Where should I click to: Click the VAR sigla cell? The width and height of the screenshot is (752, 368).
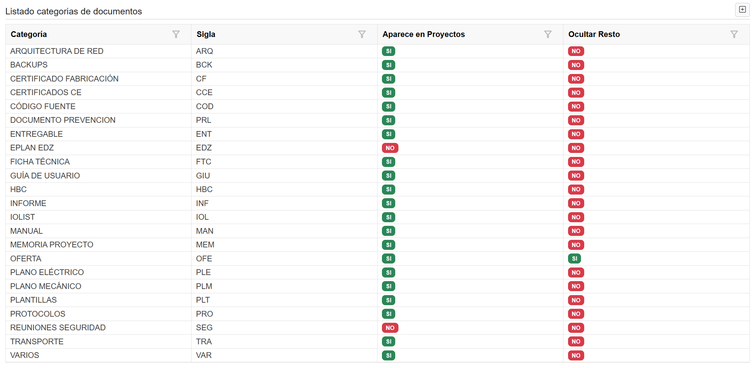pos(204,355)
